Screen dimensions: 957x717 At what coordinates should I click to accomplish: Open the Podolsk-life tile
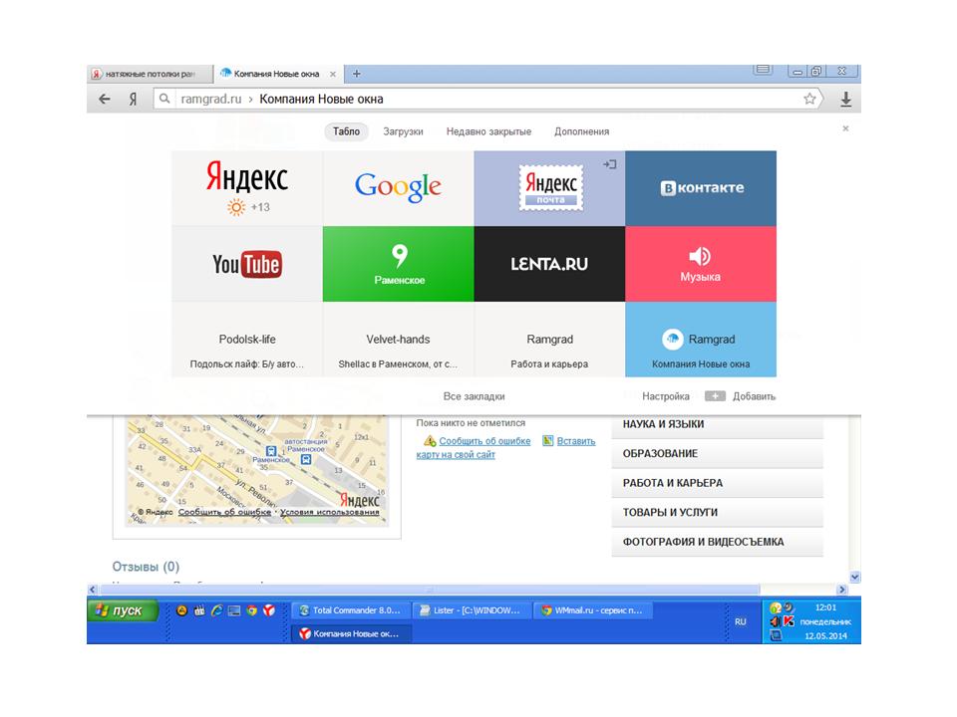click(247, 340)
